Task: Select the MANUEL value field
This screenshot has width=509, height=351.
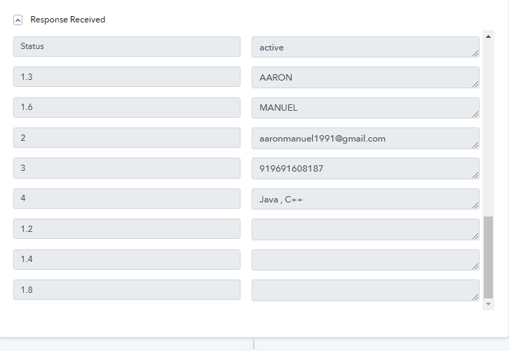Action: coord(365,108)
